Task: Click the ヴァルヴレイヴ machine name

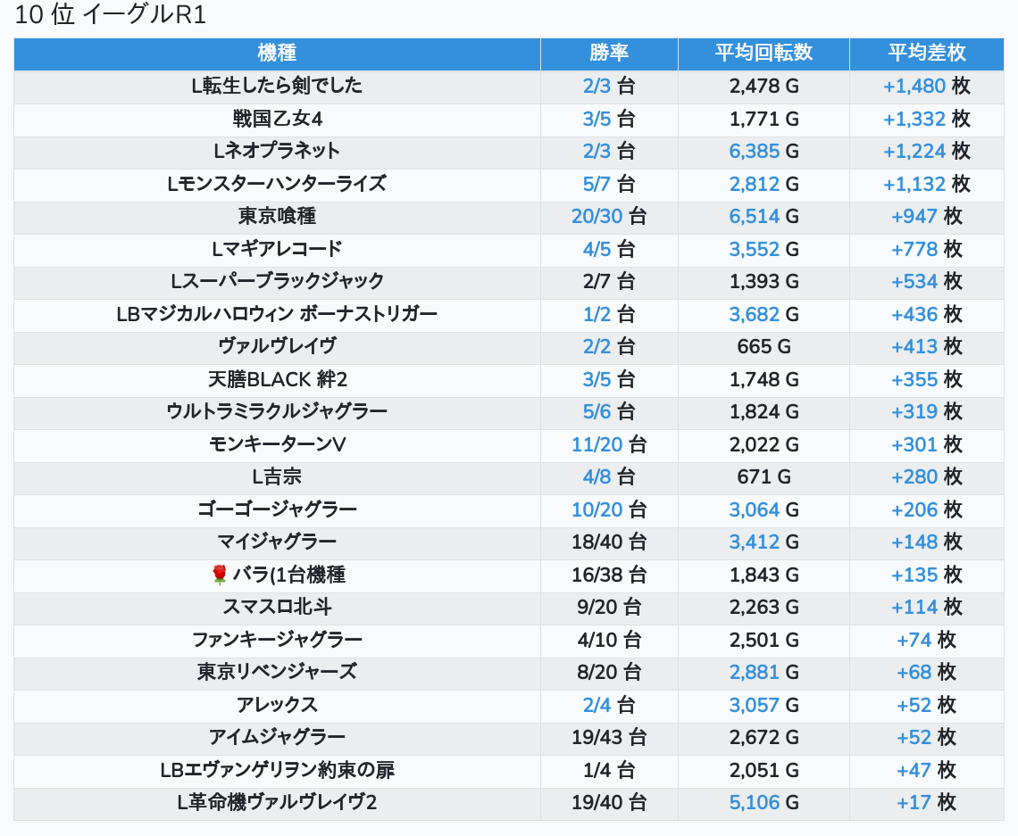Action: [x=277, y=347]
